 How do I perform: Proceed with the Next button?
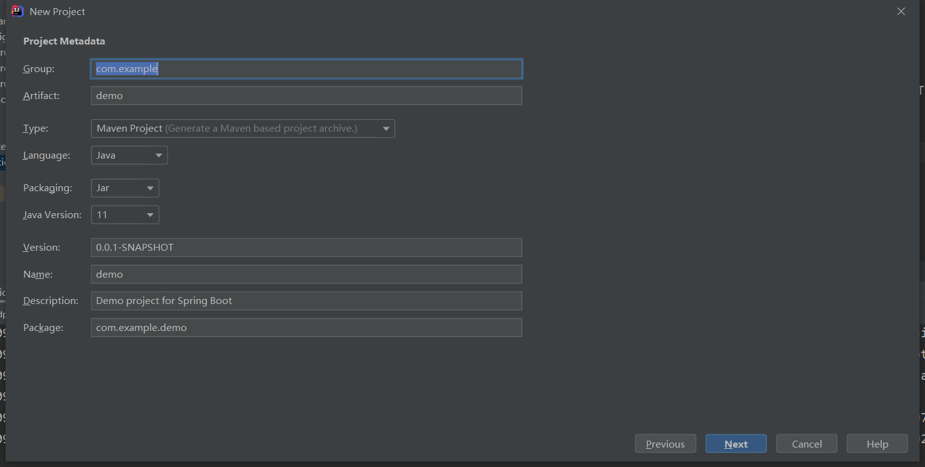coord(736,444)
